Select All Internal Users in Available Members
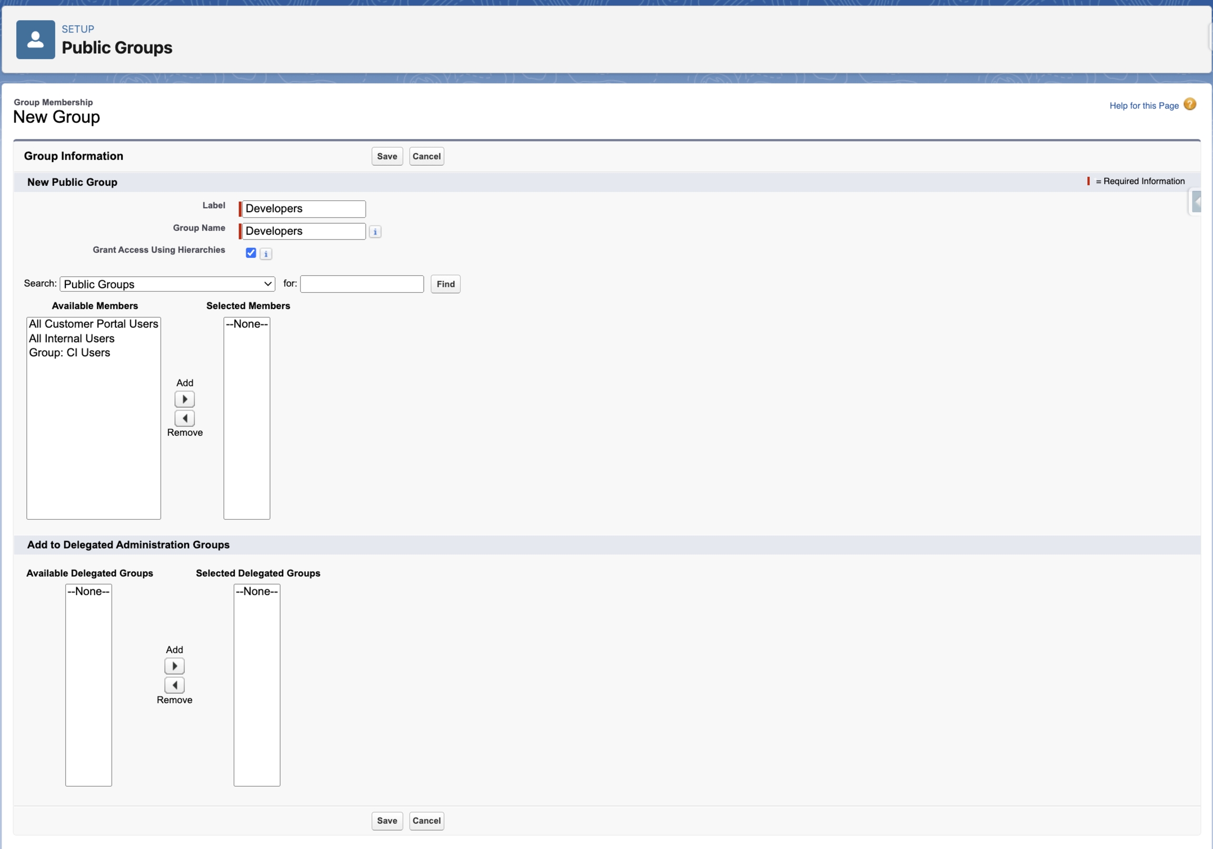The image size is (1213, 849). pyautogui.click(x=72, y=338)
